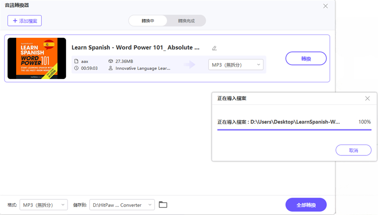Click the cube size icon beside 27.36MB

coord(111,61)
